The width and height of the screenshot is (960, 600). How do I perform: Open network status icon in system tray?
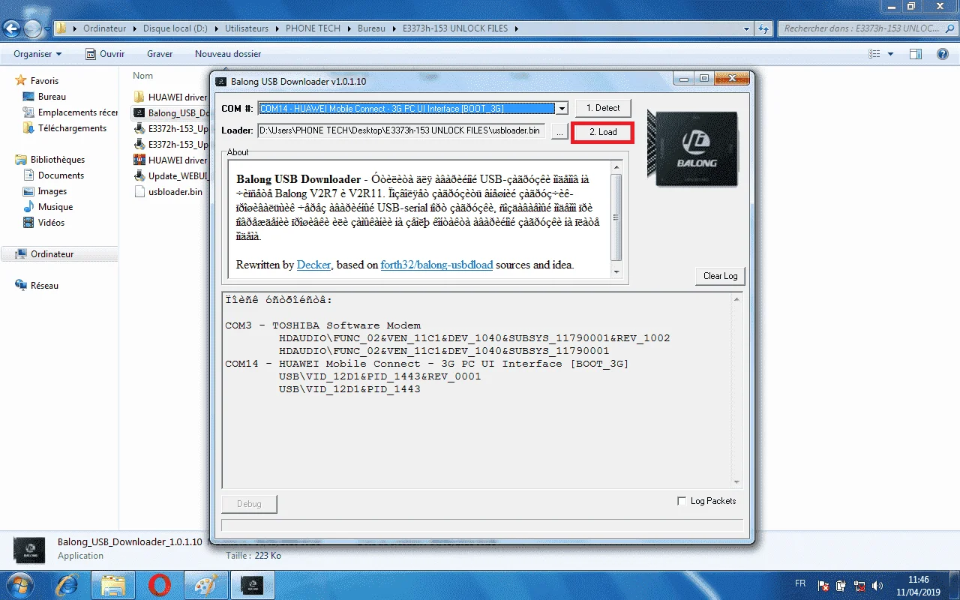pos(859,585)
